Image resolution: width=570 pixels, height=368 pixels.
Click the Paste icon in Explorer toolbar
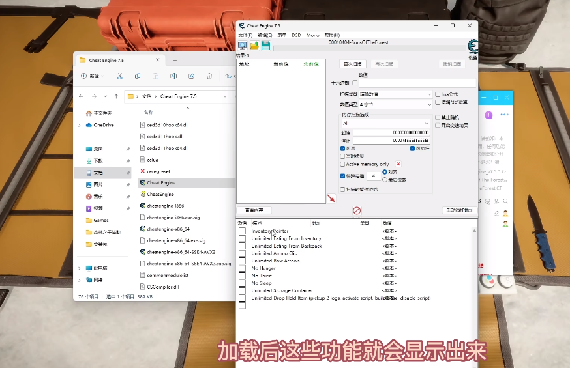156,76
